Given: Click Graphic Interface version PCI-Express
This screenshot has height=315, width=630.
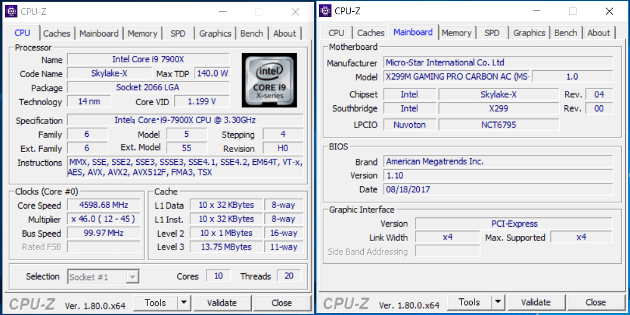Looking at the screenshot, I should 514,223.
